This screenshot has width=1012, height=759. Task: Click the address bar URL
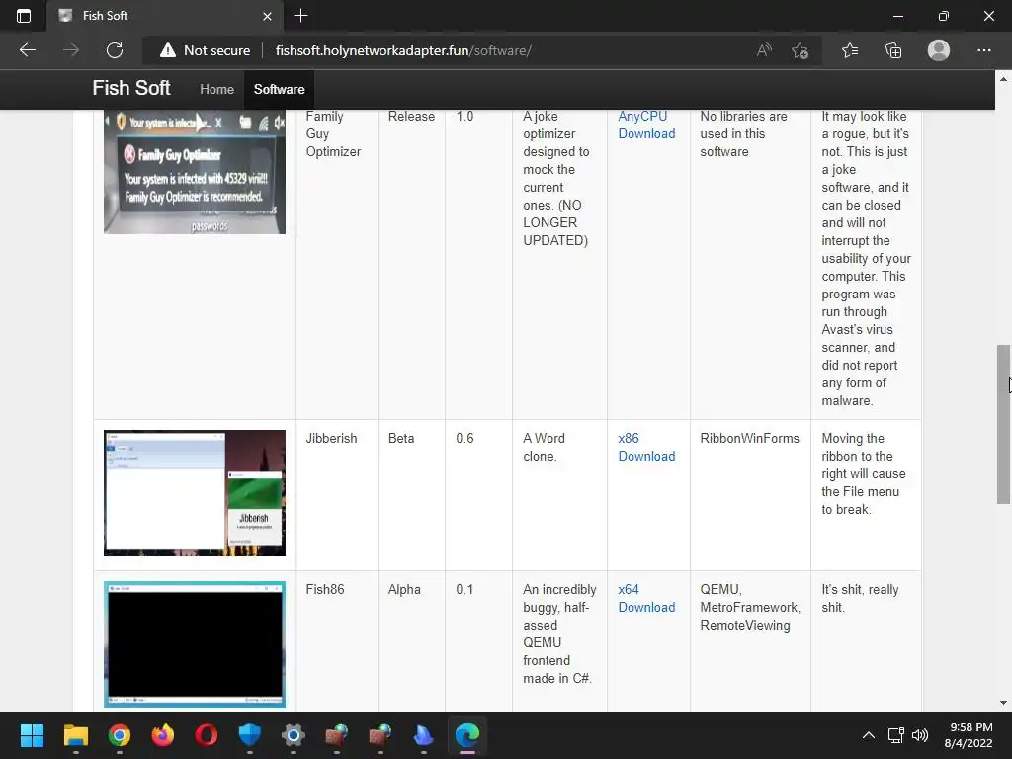click(403, 50)
